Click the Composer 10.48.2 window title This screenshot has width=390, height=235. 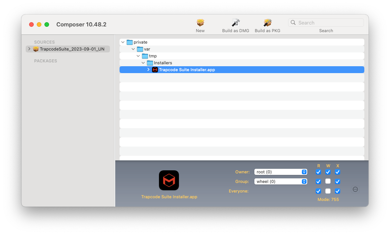click(81, 24)
